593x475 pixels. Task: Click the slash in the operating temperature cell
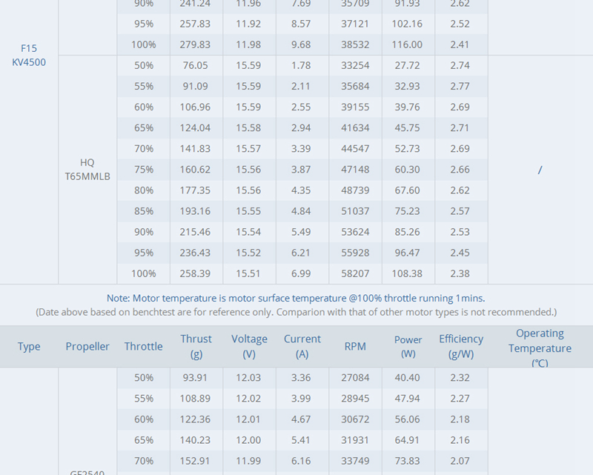click(x=540, y=170)
